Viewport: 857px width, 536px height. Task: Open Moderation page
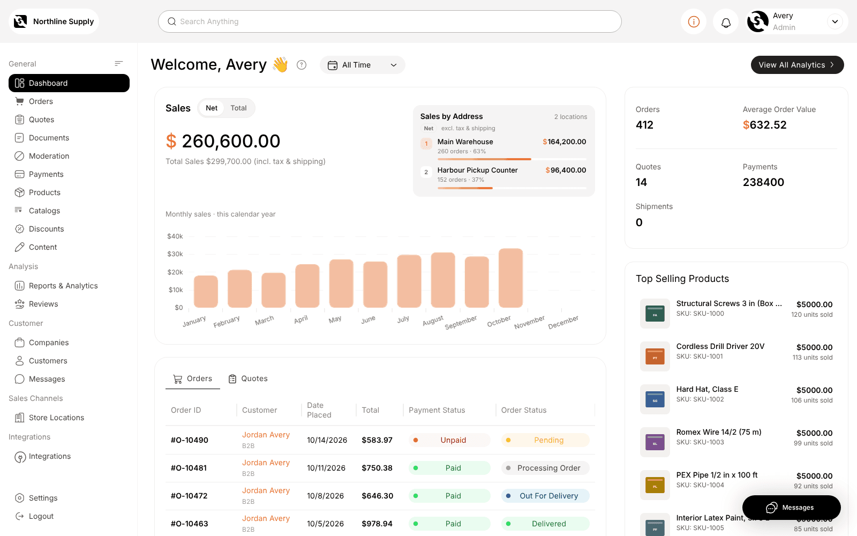[69, 156]
